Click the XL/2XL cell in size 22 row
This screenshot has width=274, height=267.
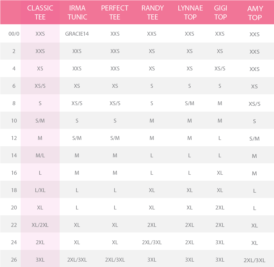click(x=40, y=225)
